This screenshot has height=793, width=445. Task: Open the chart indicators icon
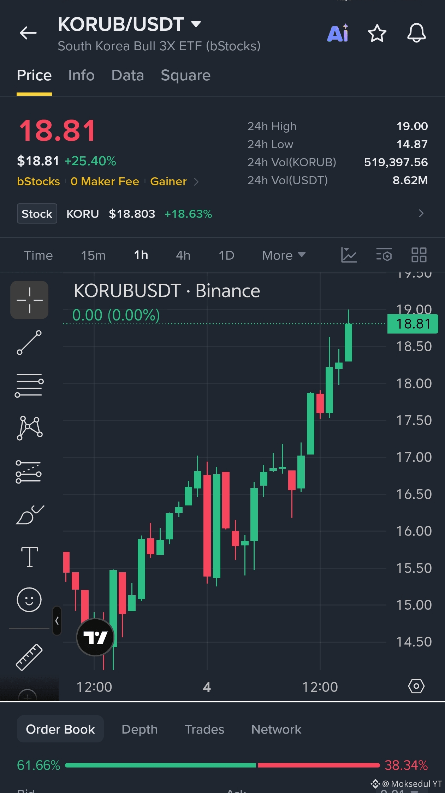[x=349, y=255]
